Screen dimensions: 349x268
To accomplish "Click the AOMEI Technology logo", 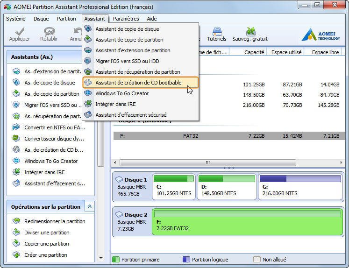I will [321, 35].
